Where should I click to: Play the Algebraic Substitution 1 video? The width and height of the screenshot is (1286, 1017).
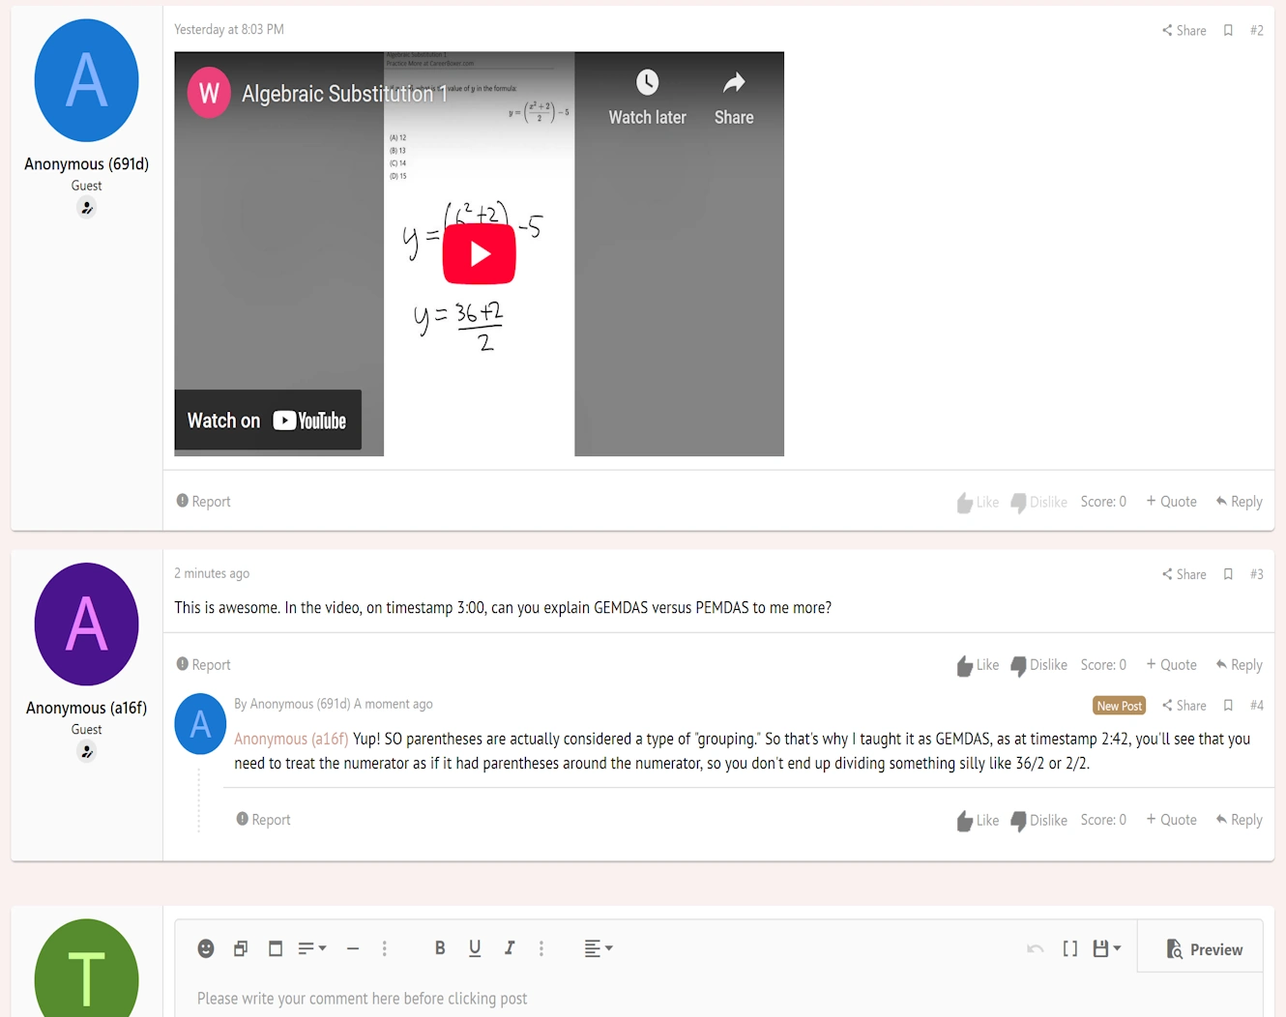pos(480,254)
